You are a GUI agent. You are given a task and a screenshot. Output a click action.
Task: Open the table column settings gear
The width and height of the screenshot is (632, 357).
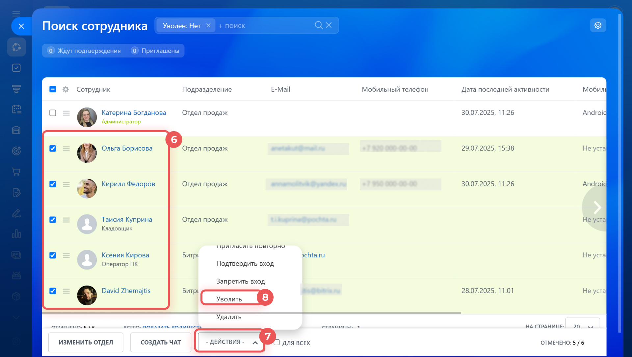66,89
